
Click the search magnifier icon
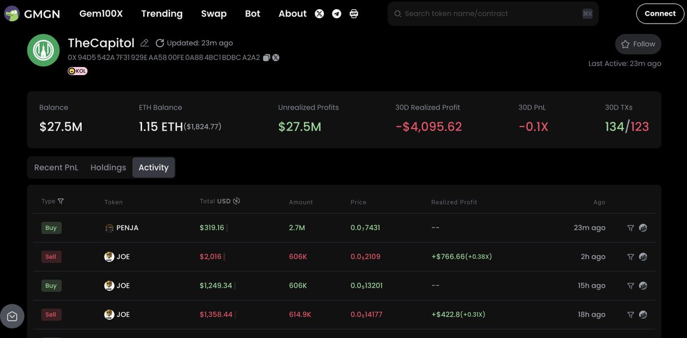(x=398, y=14)
